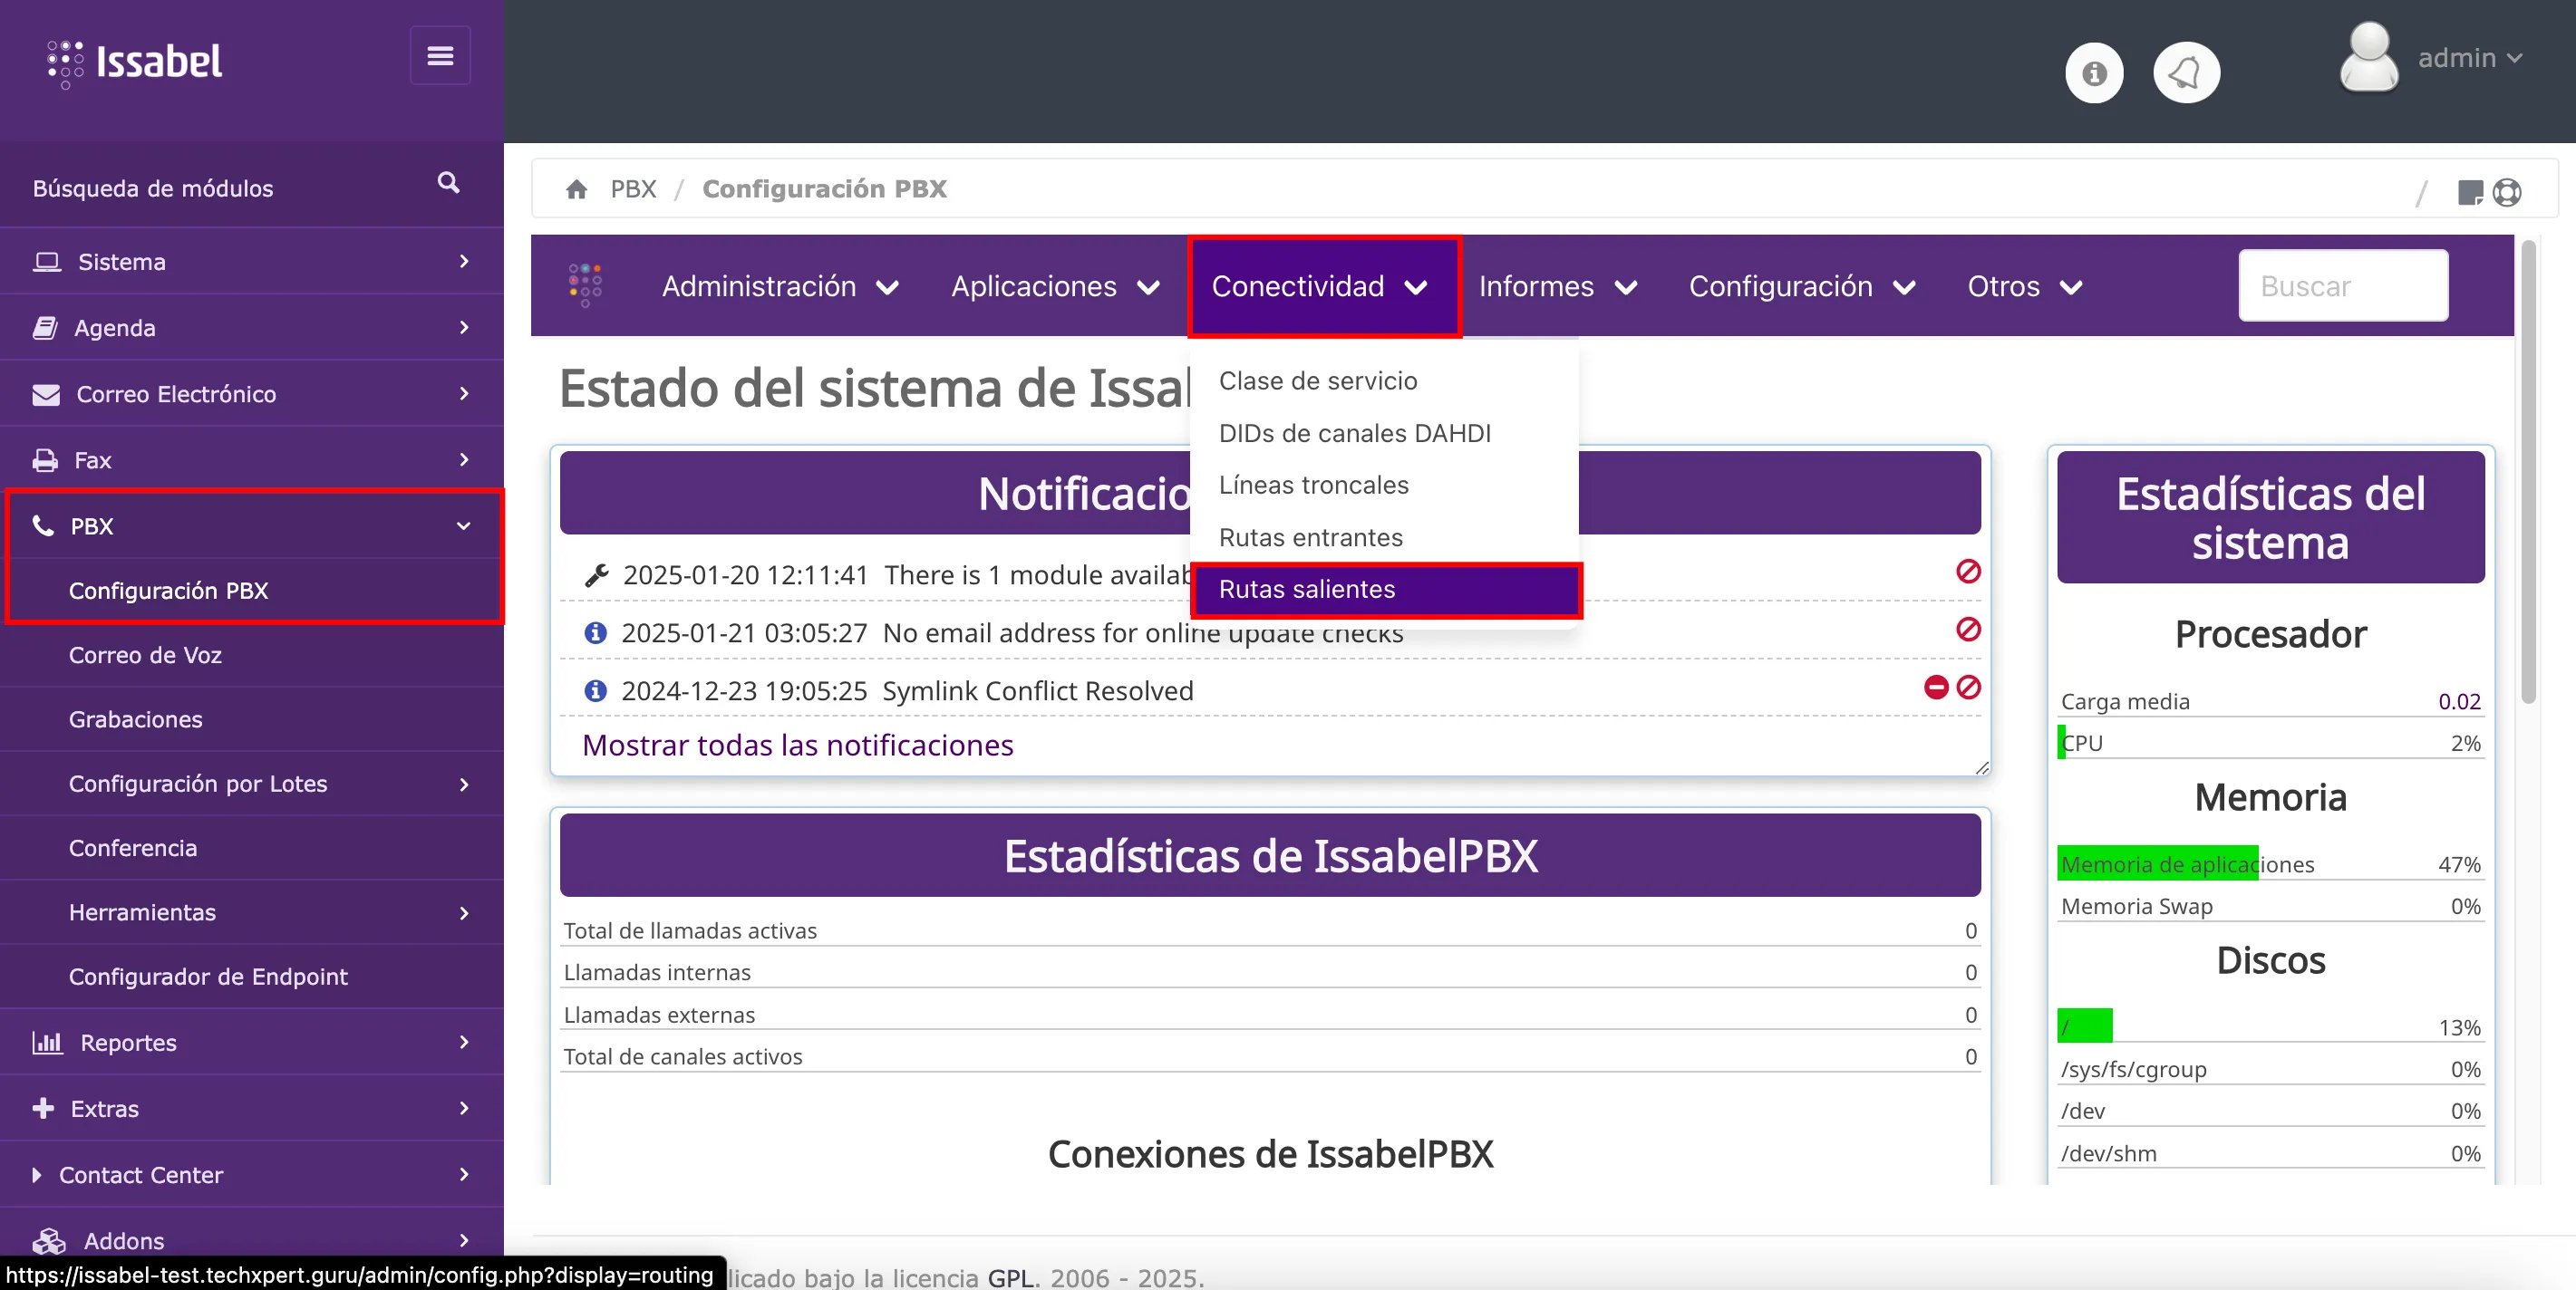Click the home icon in breadcrumb
Screen dimensions: 2576x1290
[x=576, y=188]
